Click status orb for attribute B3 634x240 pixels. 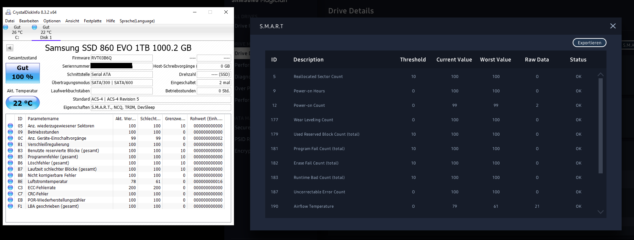coord(10,151)
